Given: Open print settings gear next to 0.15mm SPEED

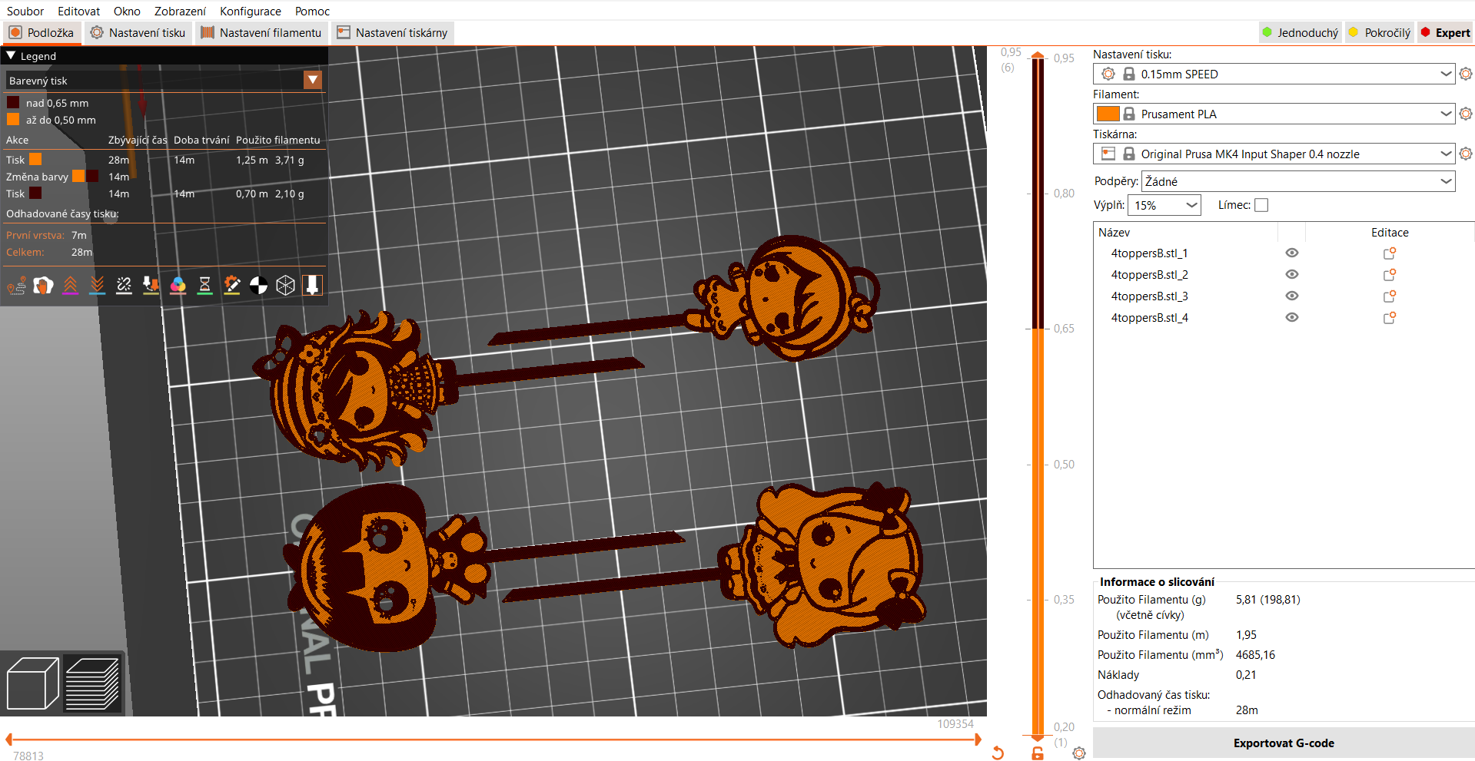Looking at the screenshot, I should click(x=1466, y=74).
